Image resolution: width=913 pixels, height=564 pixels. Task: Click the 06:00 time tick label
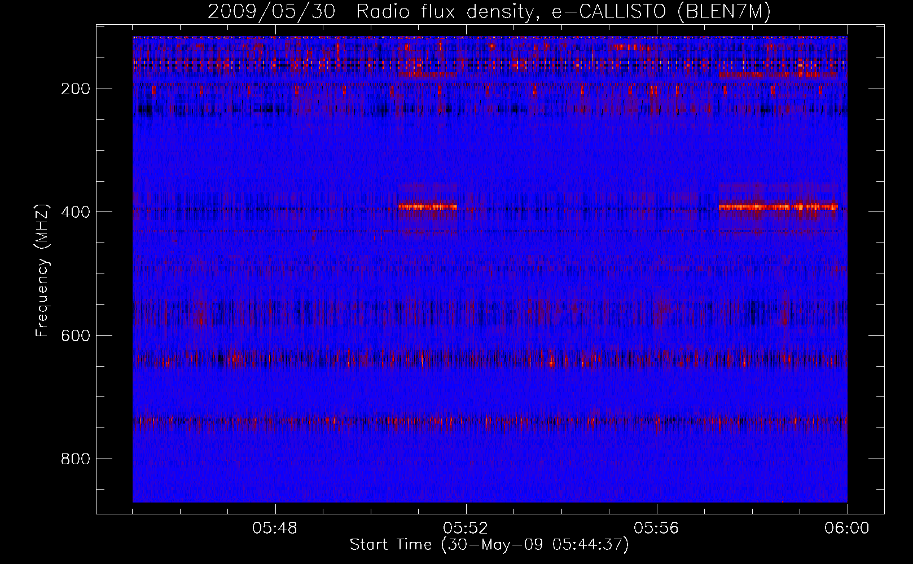click(847, 528)
